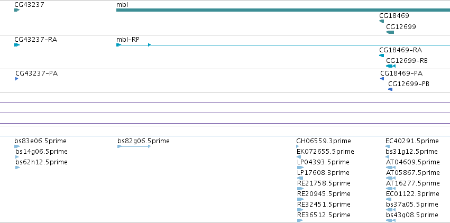Click the AT05867.5prime EST label
The image size is (450, 223).
412,173
